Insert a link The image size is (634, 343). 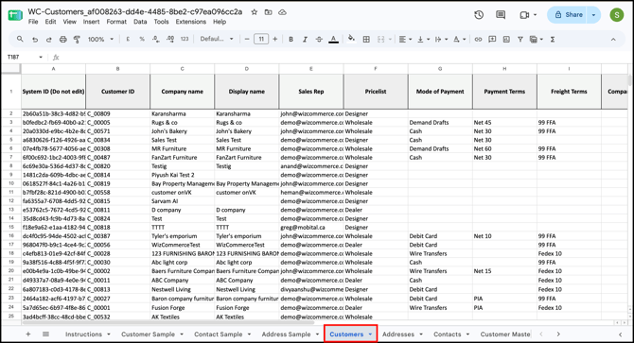[x=478, y=39]
